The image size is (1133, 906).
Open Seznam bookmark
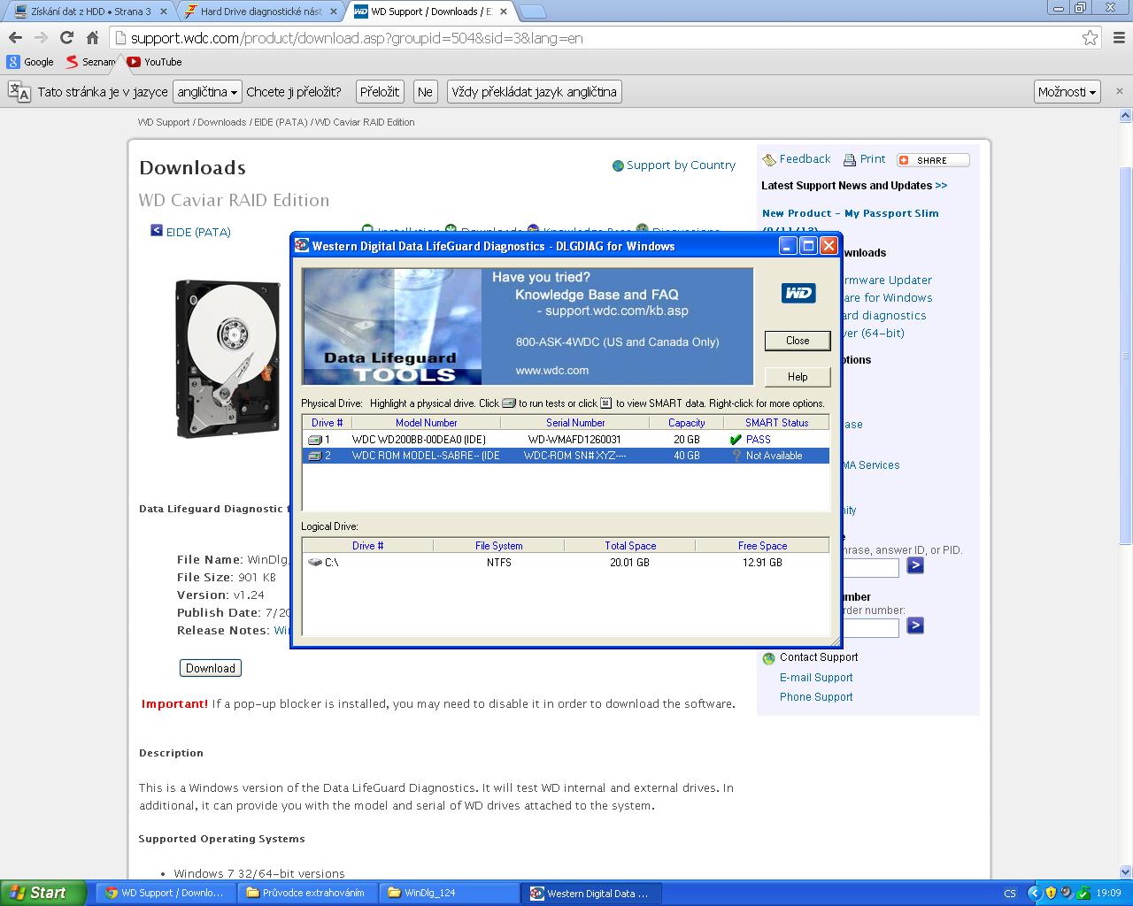(x=91, y=62)
